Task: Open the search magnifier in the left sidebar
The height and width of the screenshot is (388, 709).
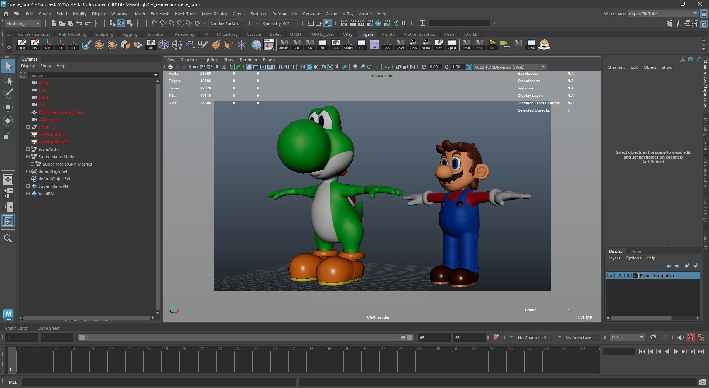Action: (x=8, y=238)
